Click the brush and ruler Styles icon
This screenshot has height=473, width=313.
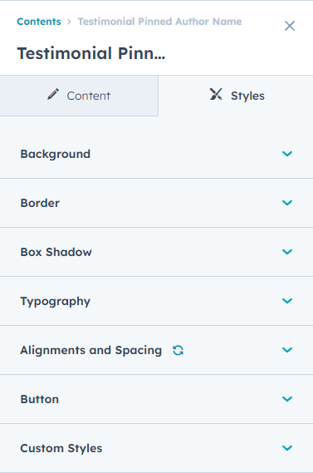216,94
